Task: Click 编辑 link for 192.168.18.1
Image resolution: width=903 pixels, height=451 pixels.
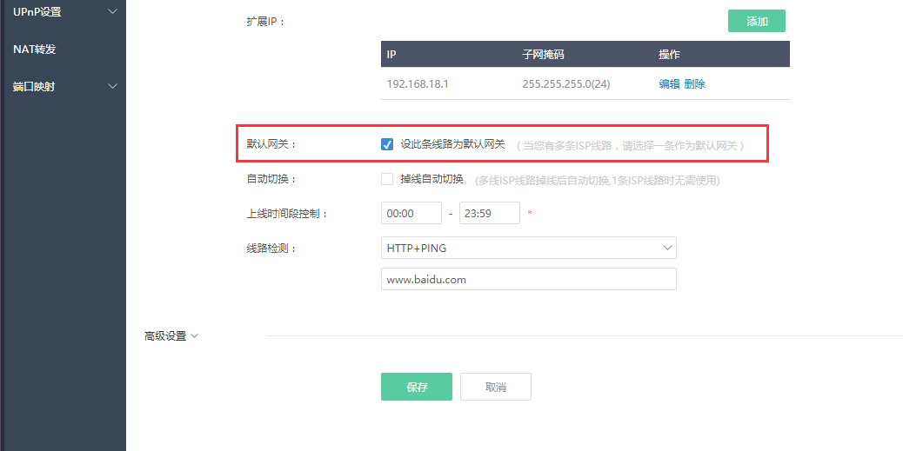Action: 669,84
